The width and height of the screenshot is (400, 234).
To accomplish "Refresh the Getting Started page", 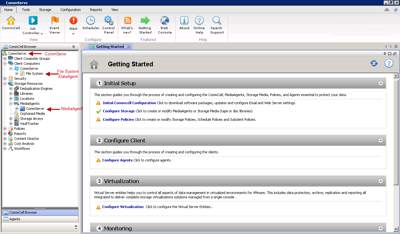I will (x=374, y=64).
